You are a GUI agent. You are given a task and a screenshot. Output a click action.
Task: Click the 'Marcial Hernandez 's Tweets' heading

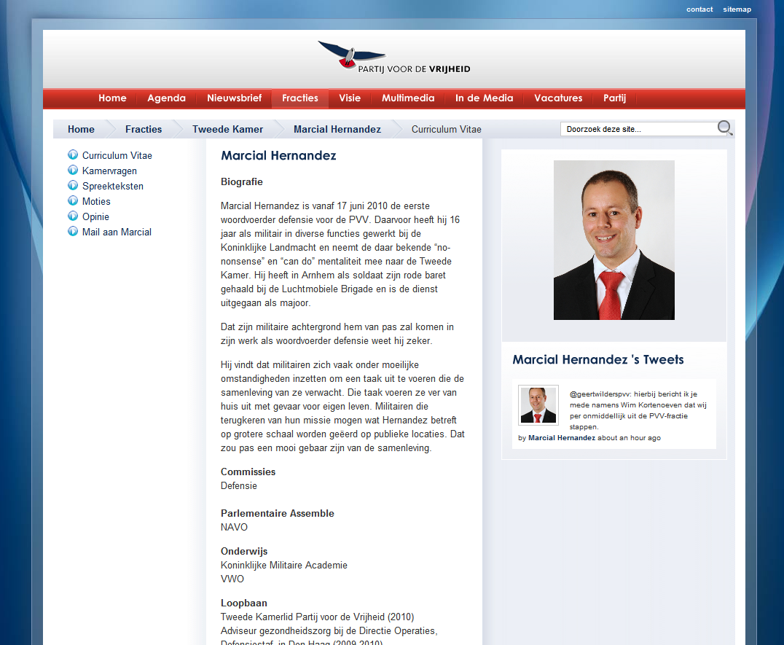598,359
